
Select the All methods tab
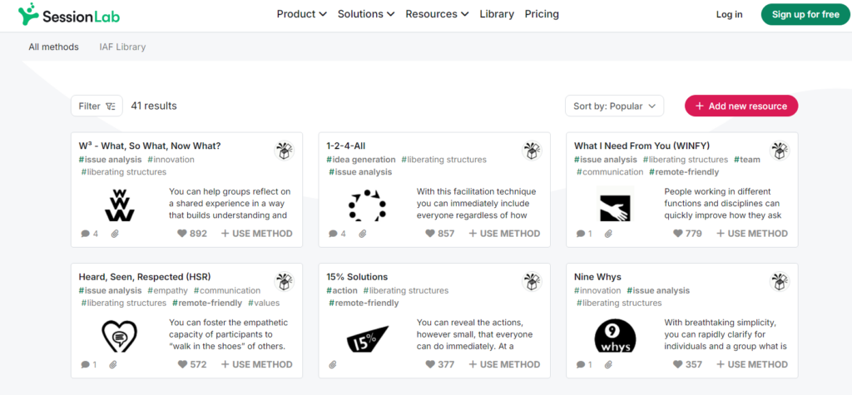54,47
